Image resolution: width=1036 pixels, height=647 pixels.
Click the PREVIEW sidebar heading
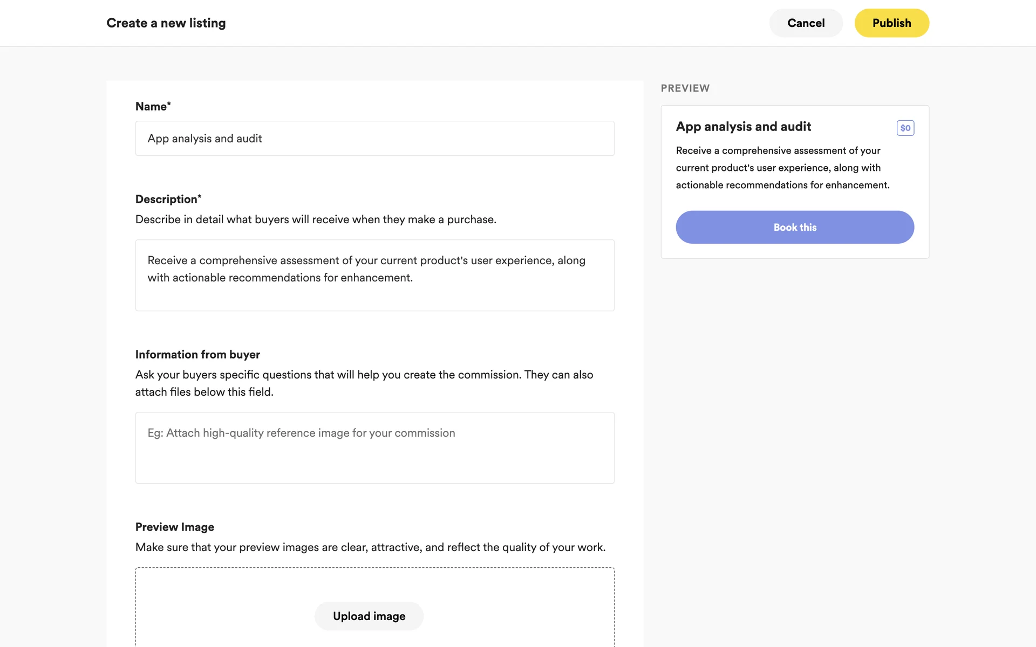pyautogui.click(x=685, y=88)
